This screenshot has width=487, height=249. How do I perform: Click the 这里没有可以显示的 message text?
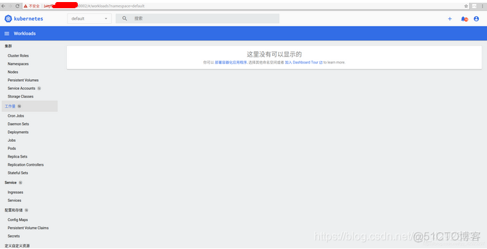(274, 55)
